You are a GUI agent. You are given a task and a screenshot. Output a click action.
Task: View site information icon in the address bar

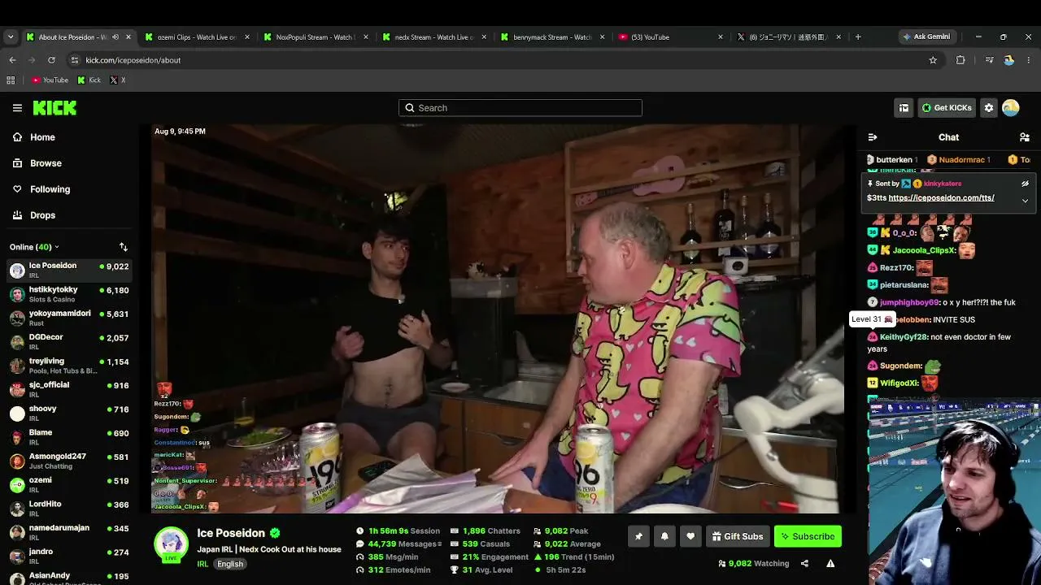pyautogui.click(x=75, y=60)
